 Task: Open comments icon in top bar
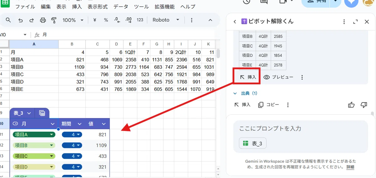(x=264, y=2)
